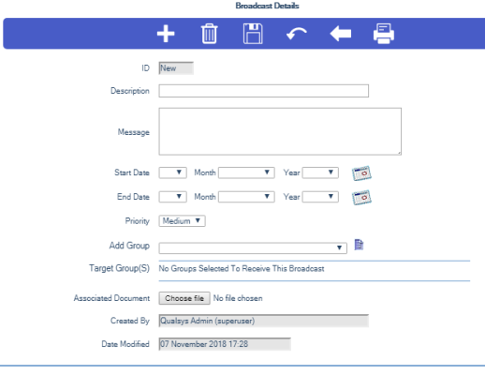The width and height of the screenshot is (485, 375).
Task: Expand the Add Group dropdown
Action: 253,248
